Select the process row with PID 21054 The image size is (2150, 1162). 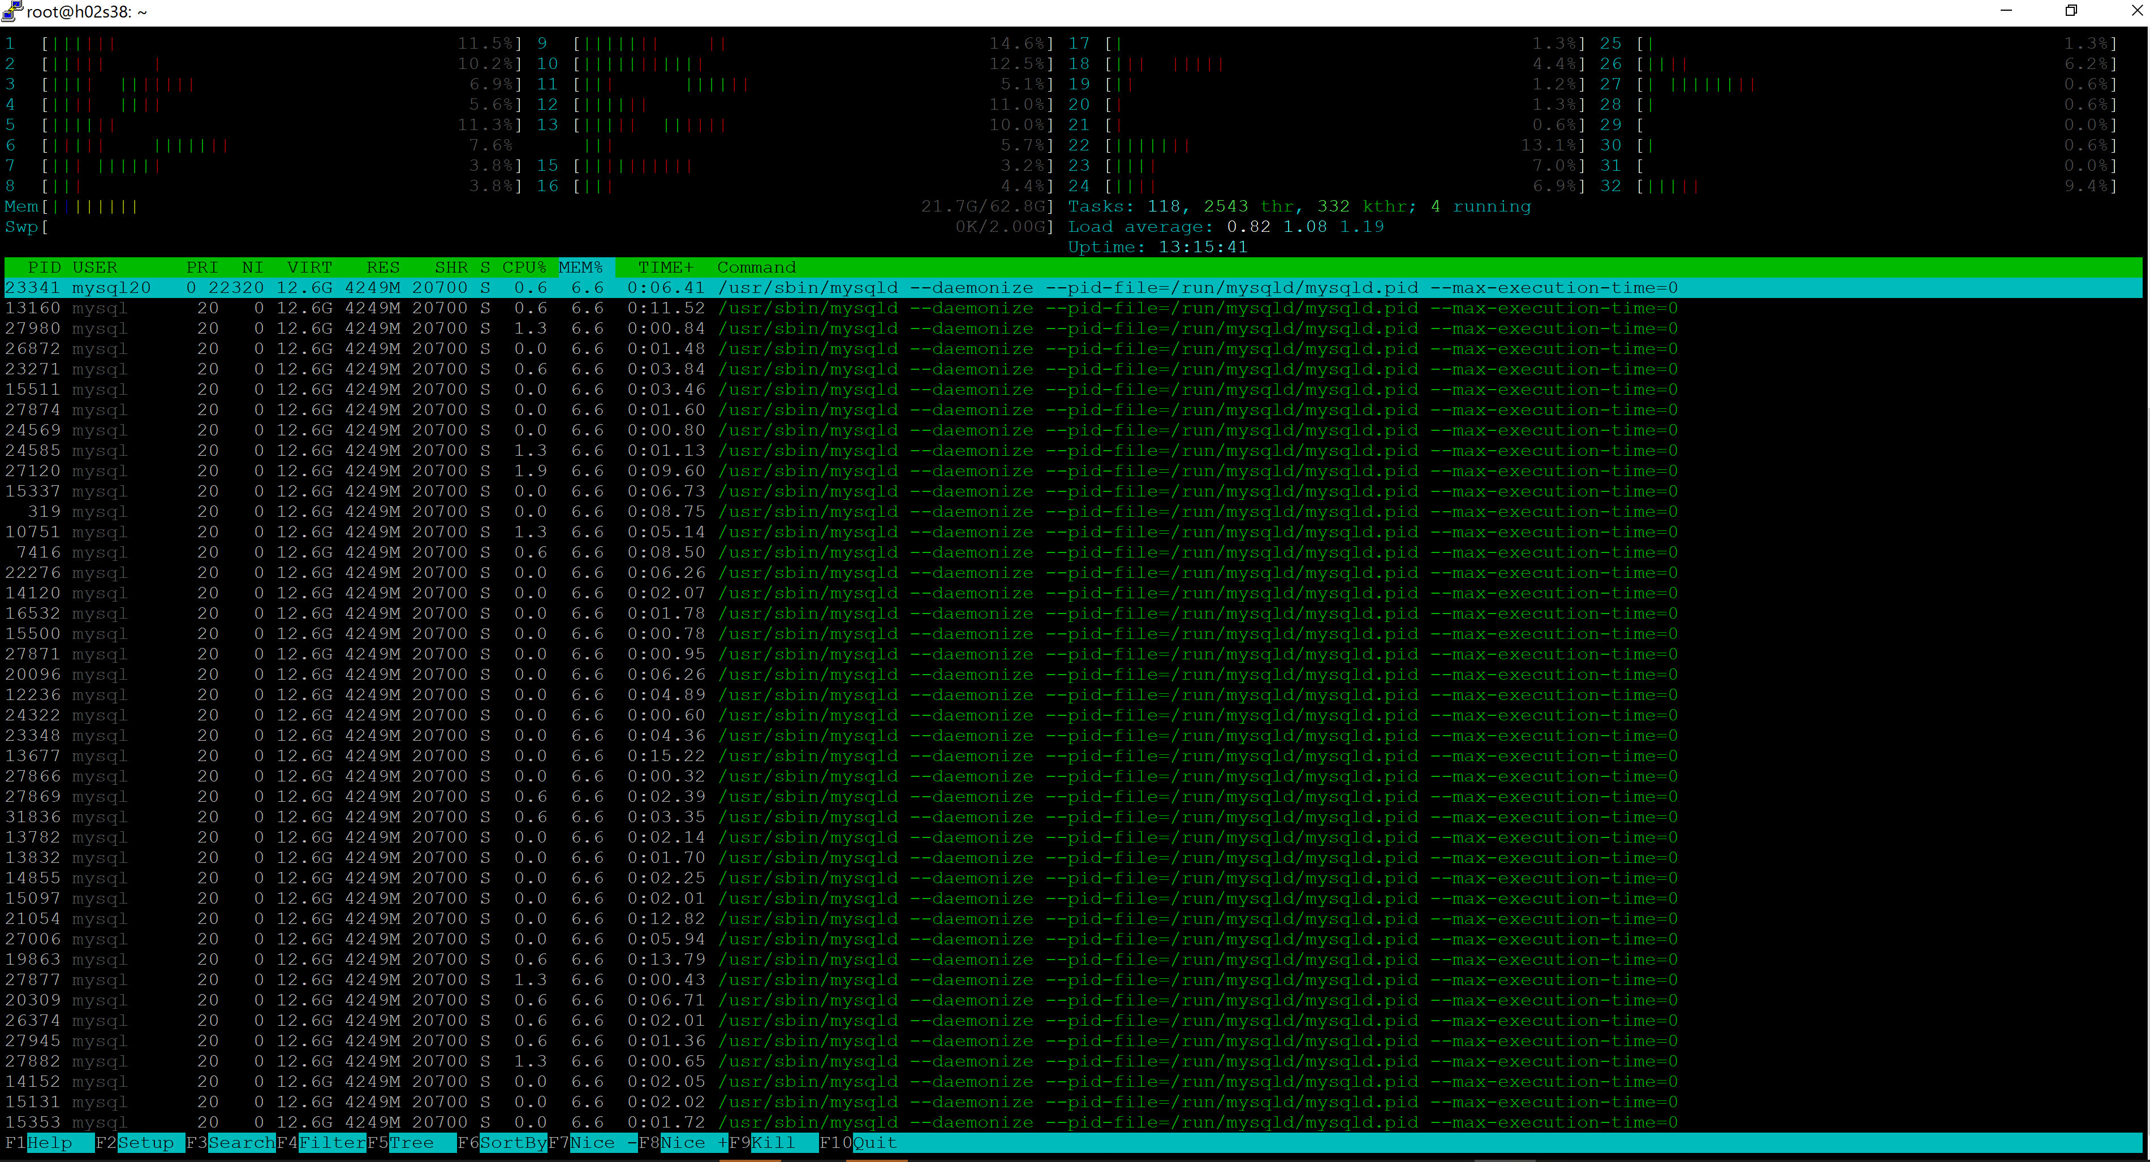click(1074, 918)
